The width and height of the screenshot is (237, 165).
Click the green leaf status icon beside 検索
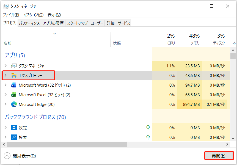pyautogui.click(x=148, y=137)
